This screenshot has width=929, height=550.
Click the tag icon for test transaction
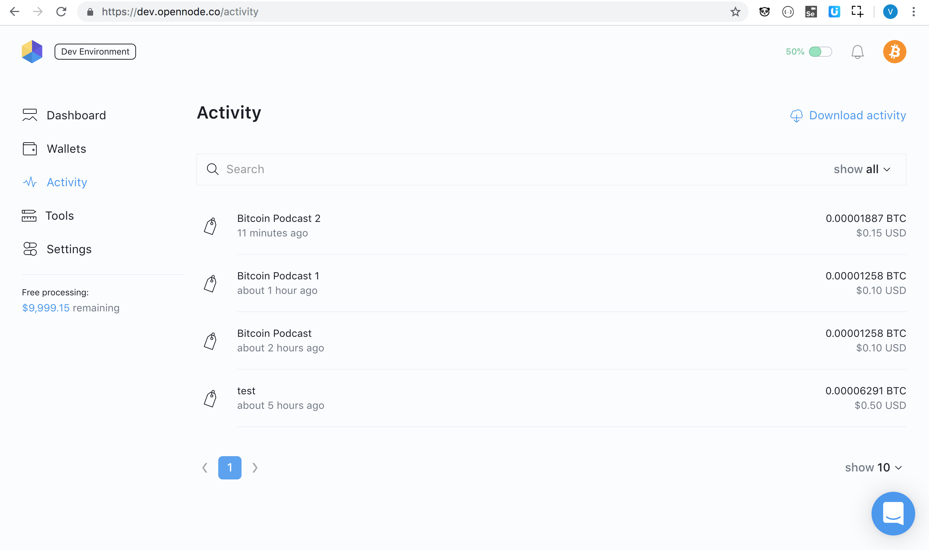[211, 398]
